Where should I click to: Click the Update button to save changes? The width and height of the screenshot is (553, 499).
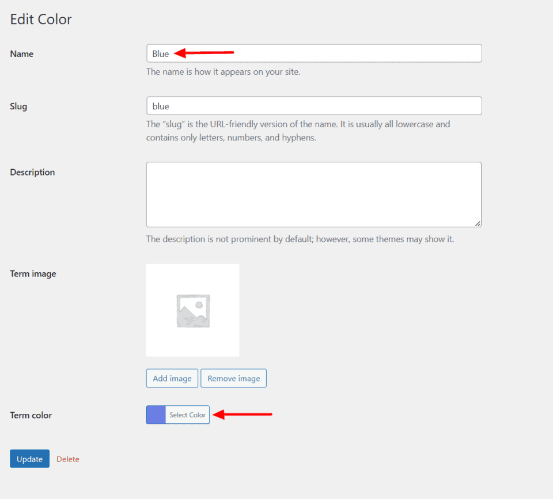tap(29, 459)
